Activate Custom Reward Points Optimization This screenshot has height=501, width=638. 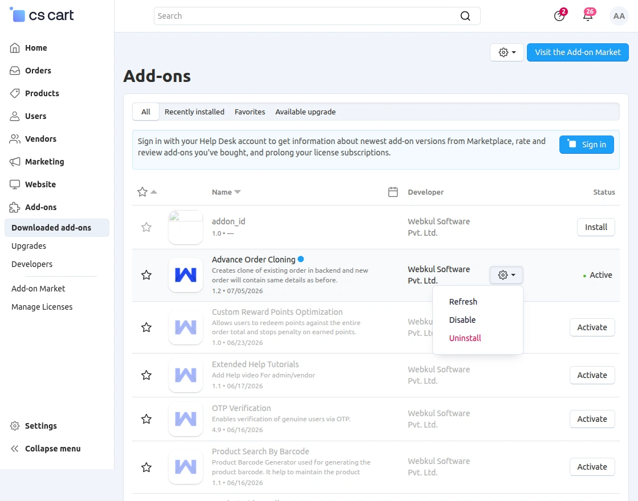click(592, 327)
